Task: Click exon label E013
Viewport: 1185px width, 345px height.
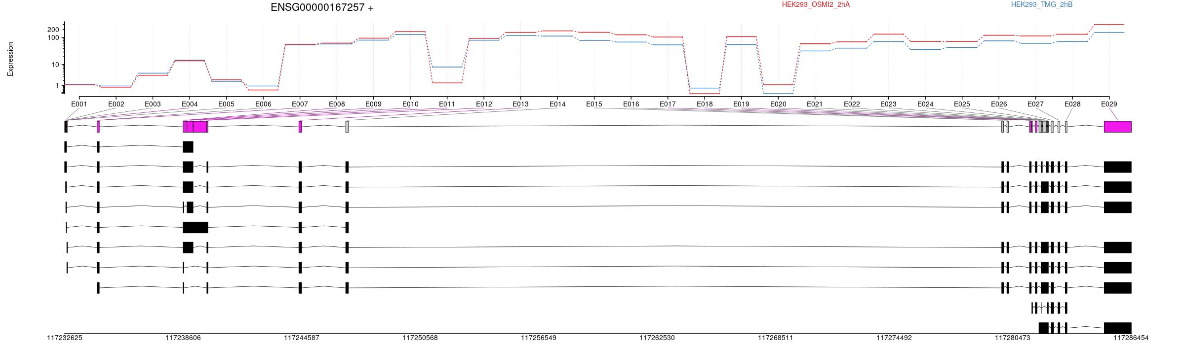Action: (520, 104)
